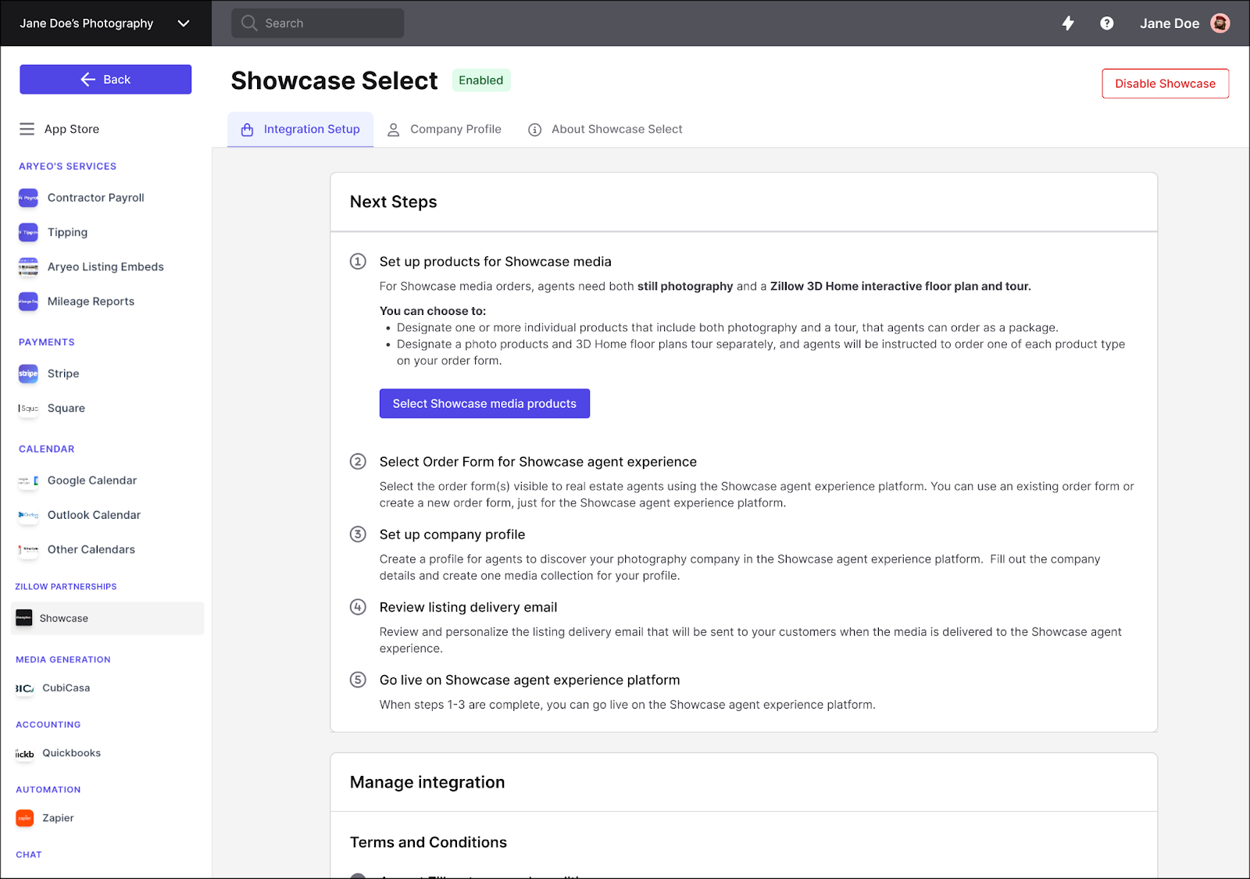
Task: Open the About Showcase Select tab
Action: (x=605, y=129)
